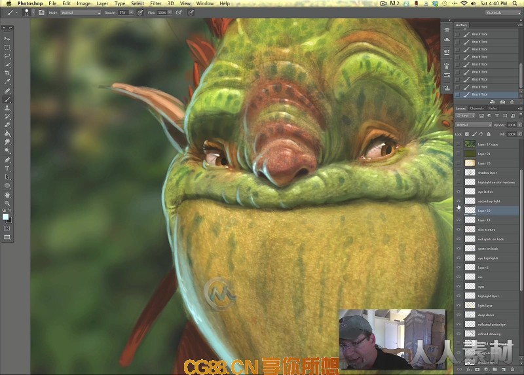The width and height of the screenshot is (524, 375).
Task: Toggle pressure for opacity icon
Action: click(x=140, y=12)
